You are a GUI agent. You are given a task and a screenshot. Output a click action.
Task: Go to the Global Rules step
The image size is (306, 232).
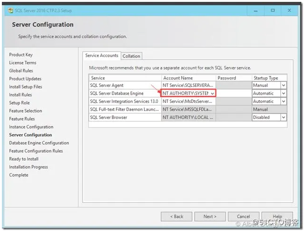(21, 71)
